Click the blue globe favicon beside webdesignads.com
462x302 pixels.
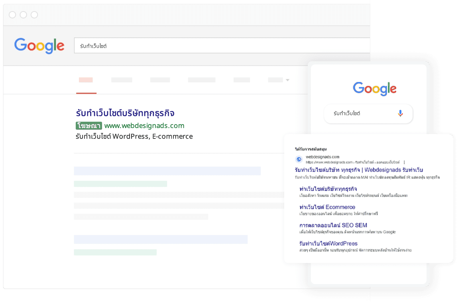point(299,160)
